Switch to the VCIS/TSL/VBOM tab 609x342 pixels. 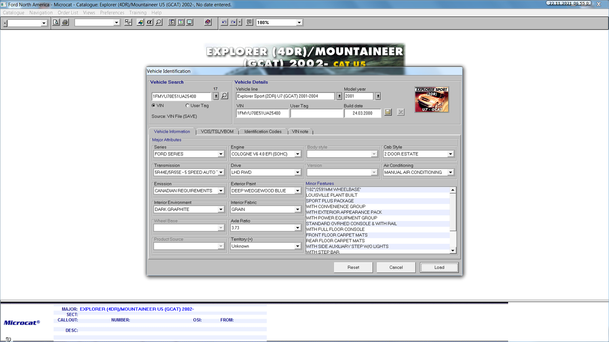click(x=217, y=132)
